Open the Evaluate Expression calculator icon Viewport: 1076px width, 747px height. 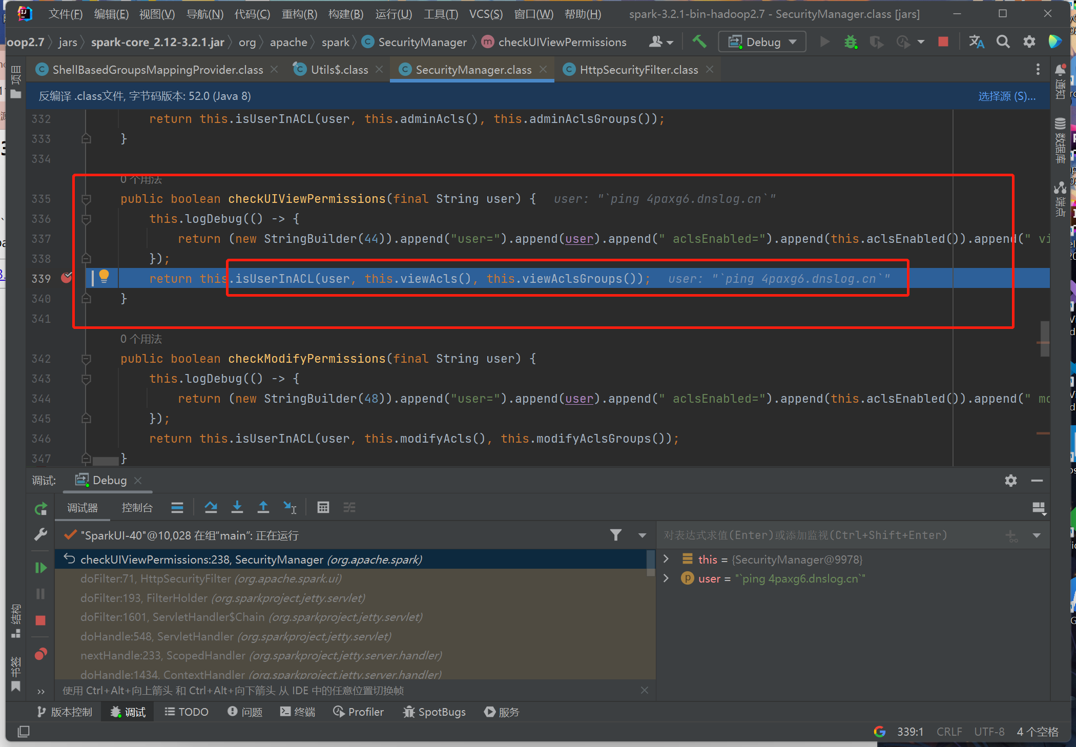click(x=323, y=508)
